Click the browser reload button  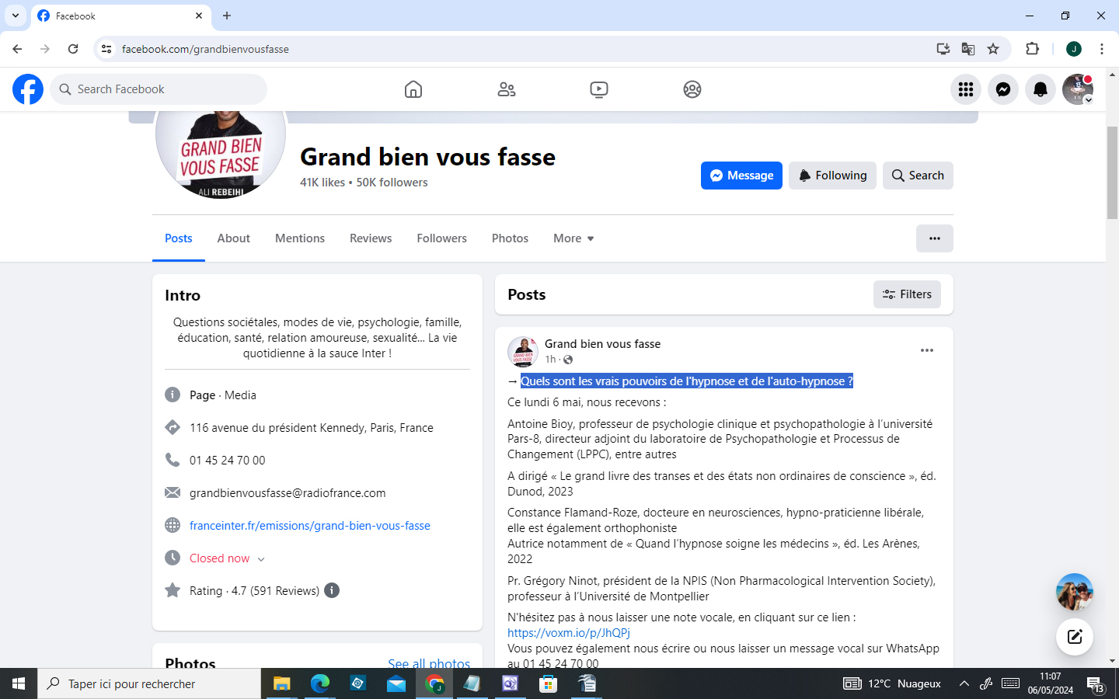point(73,49)
